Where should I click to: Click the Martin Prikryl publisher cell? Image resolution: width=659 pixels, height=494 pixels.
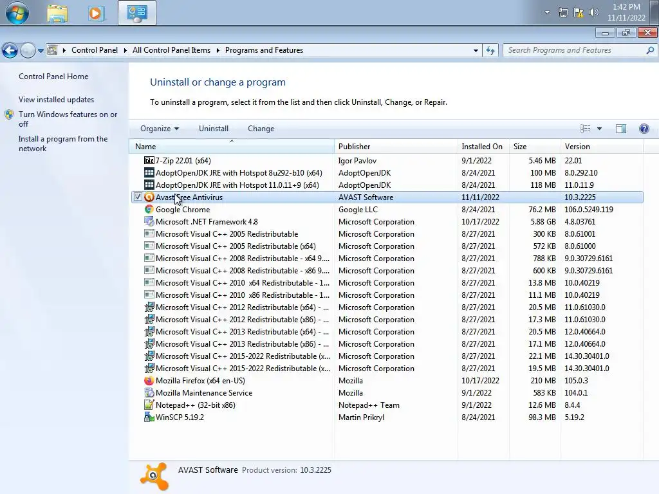pyautogui.click(x=361, y=417)
